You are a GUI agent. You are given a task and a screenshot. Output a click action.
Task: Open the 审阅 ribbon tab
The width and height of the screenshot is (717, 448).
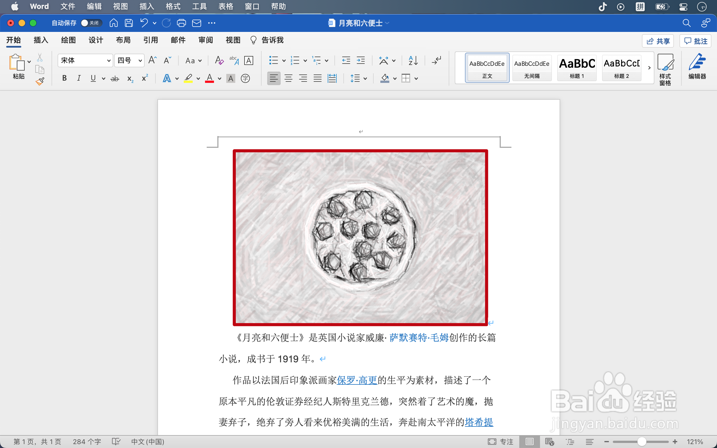coord(206,40)
